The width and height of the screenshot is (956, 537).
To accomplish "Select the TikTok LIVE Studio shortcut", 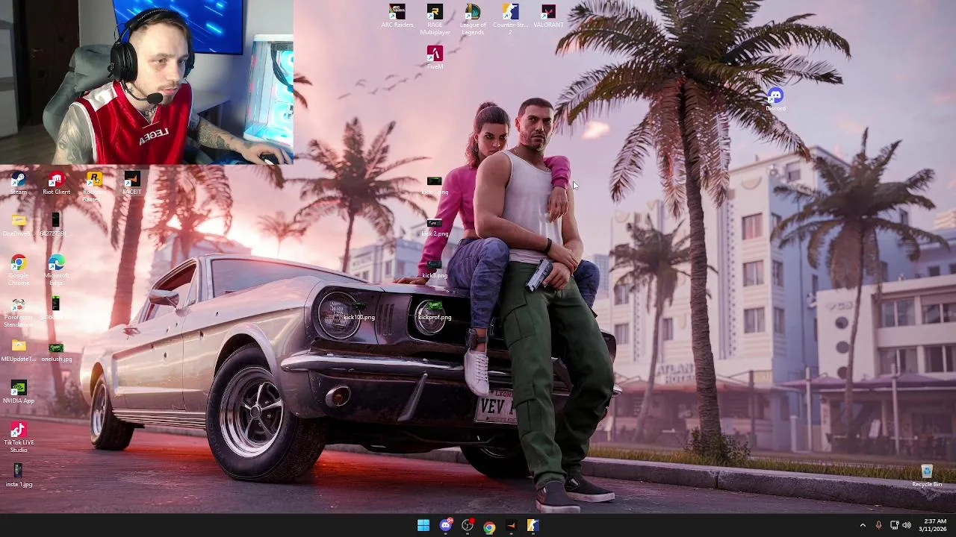I will point(18,437).
